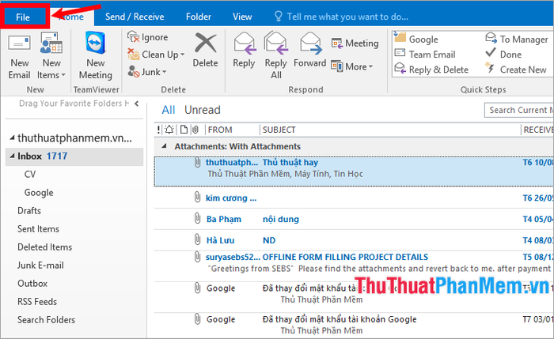Open Google email dated T7 03/01

click(x=354, y=325)
